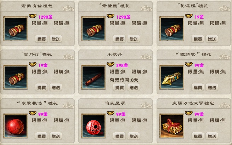Viewport: 232px width, 145px height.
Task: Select the 雲外行 禮花 item image
Action: pyautogui.click(x=15, y=77)
